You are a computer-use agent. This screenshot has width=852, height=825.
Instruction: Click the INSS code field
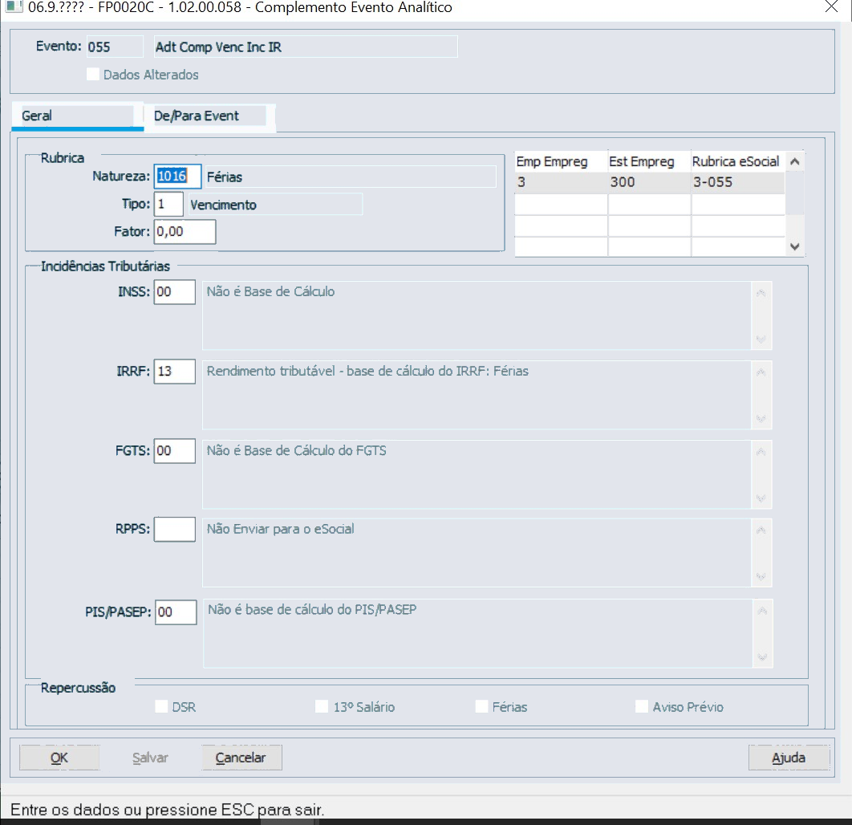point(174,292)
